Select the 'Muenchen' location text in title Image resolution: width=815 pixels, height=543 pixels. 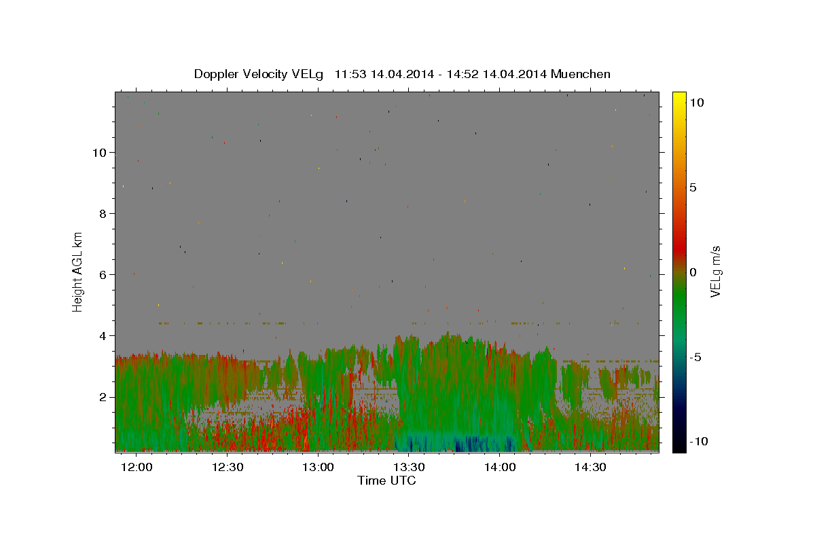click(581, 74)
